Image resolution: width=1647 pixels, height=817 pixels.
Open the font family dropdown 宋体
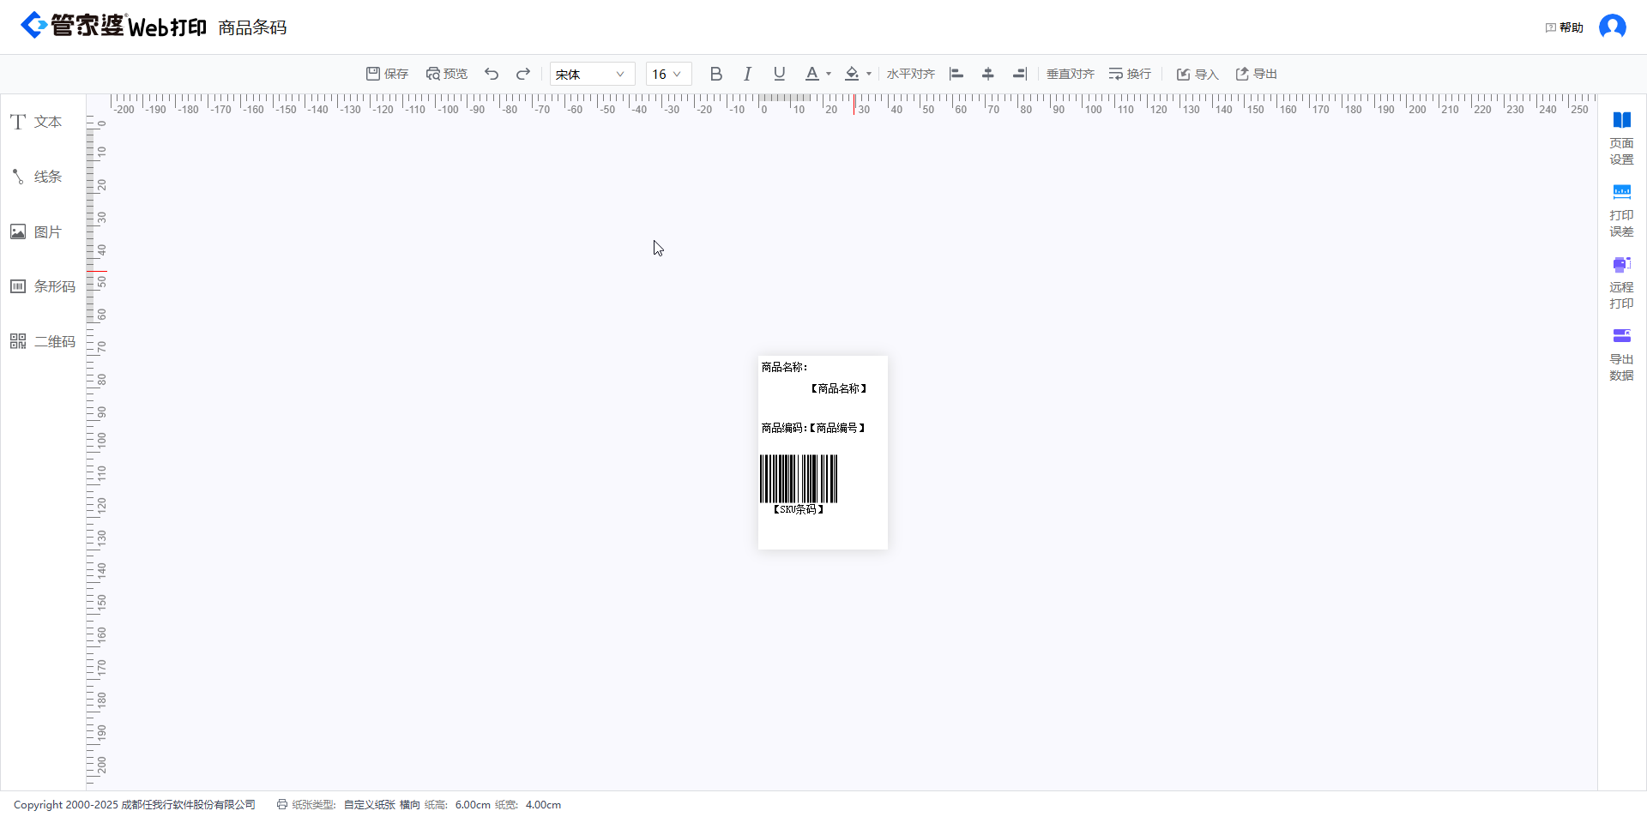(592, 74)
